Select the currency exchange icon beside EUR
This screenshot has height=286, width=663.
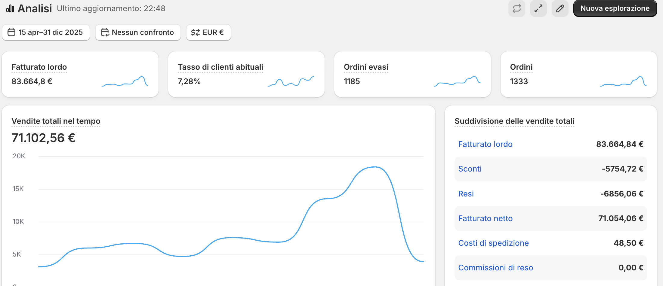(196, 32)
